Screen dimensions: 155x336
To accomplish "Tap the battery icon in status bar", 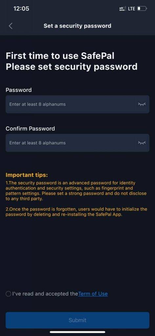I will click(x=142, y=9).
